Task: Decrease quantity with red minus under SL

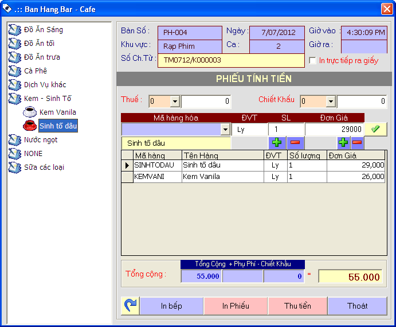Action: tap(295, 143)
